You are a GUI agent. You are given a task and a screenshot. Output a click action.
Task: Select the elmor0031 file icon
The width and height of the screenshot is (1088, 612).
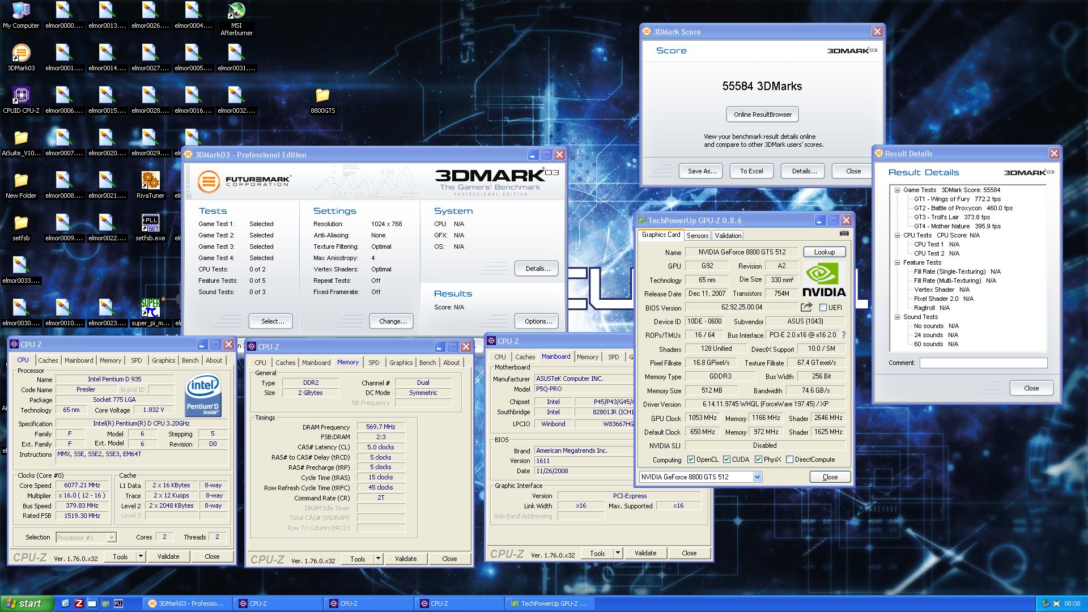pyautogui.click(x=236, y=58)
